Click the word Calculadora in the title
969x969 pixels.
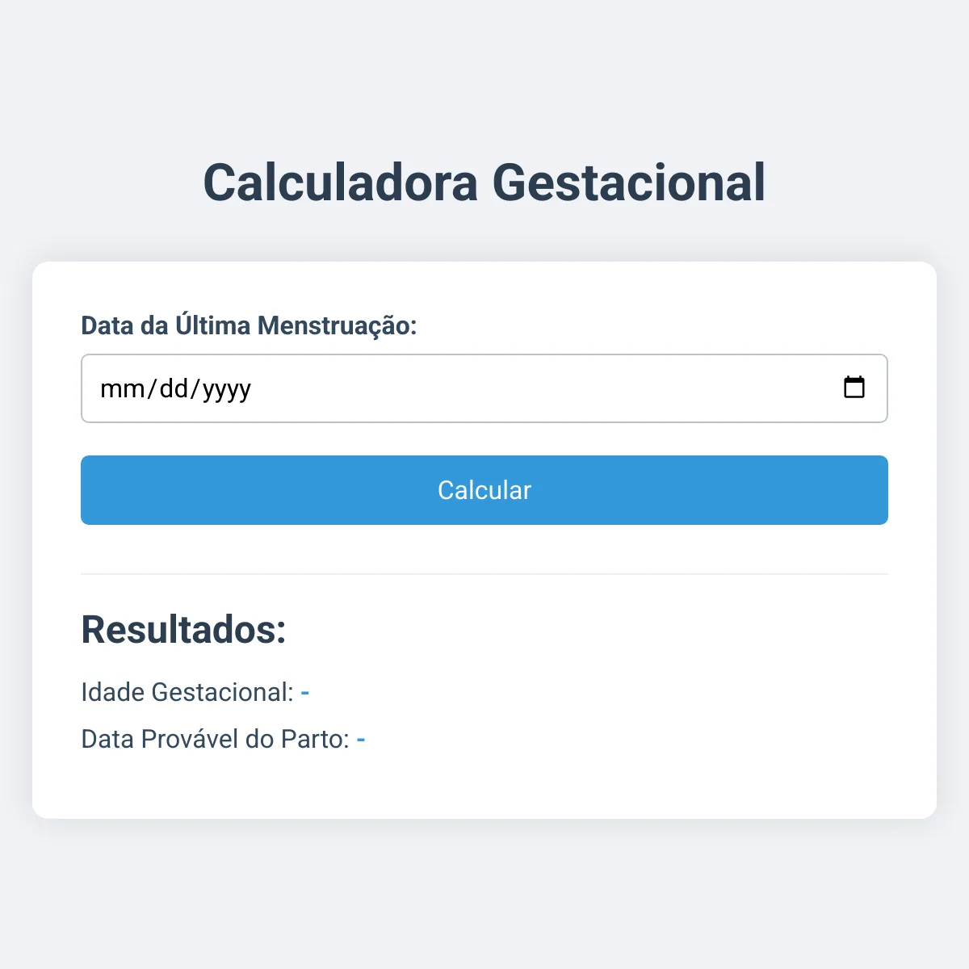(340, 182)
